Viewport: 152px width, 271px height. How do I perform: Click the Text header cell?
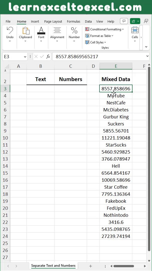click(x=41, y=79)
